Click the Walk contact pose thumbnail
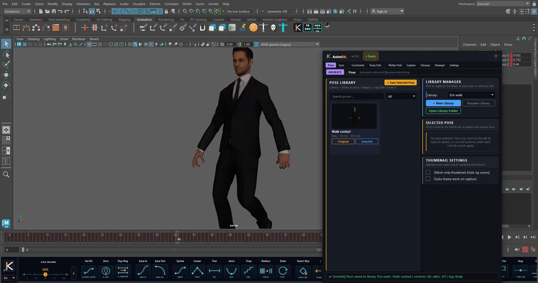Viewport: 538px width, 283px height. (x=354, y=116)
